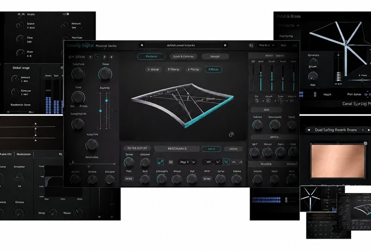
Task: Open Dual Spring Reverb preset name dropdown
Action: coord(336,130)
